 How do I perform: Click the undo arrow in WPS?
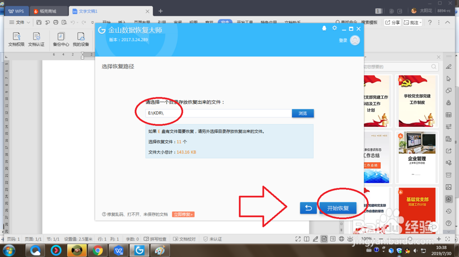point(73,22)
